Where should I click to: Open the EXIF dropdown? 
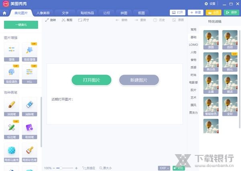(164, 168)
